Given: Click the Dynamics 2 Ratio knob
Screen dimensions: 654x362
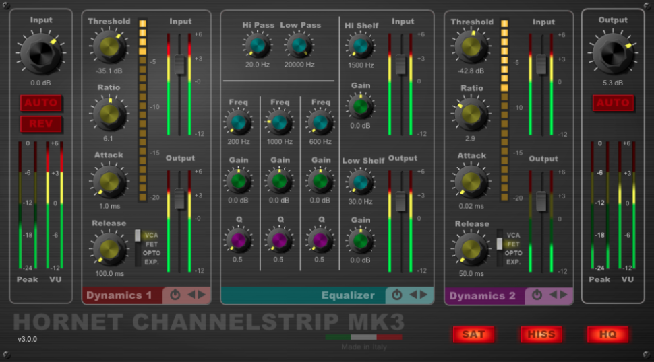Looking at the screenshot, I should click(471, 114).
